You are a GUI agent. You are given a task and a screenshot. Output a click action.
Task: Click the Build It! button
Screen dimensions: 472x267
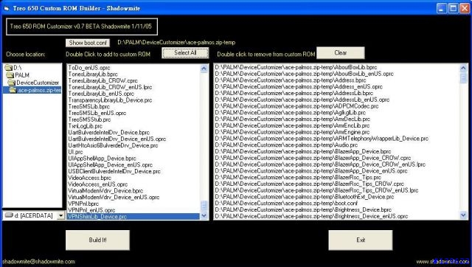(x=97, y=240)
